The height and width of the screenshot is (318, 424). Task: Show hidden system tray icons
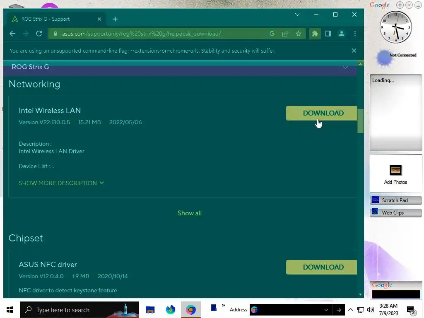[350, 310]
